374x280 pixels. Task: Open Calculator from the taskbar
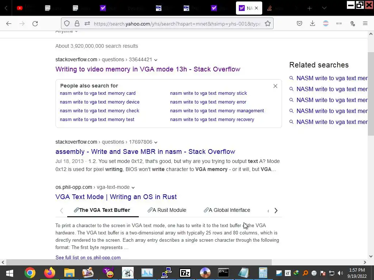pos(263,273)
